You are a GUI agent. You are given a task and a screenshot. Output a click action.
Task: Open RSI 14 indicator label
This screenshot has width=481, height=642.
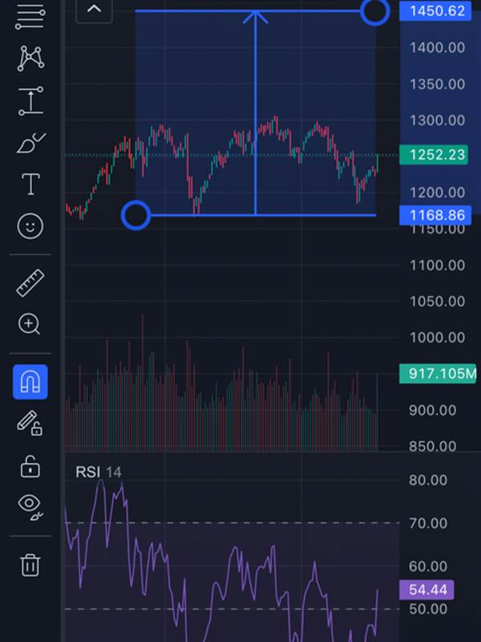pos(99,472)
